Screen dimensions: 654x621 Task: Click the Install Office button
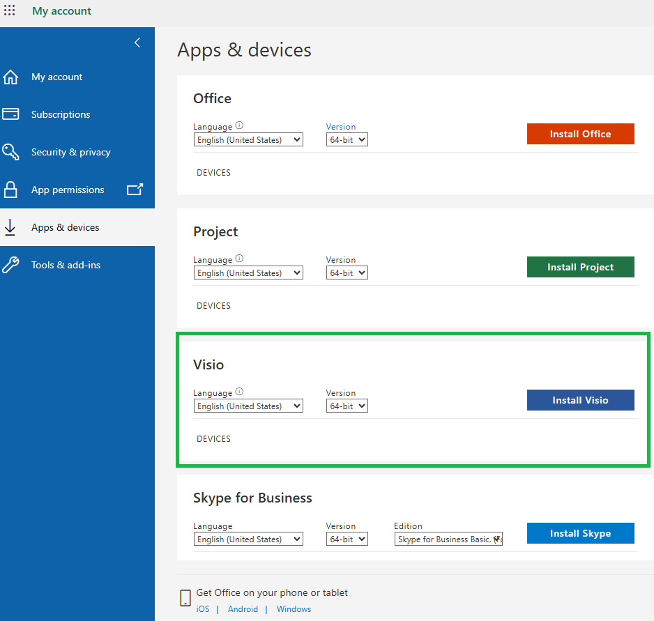point(580,134)
